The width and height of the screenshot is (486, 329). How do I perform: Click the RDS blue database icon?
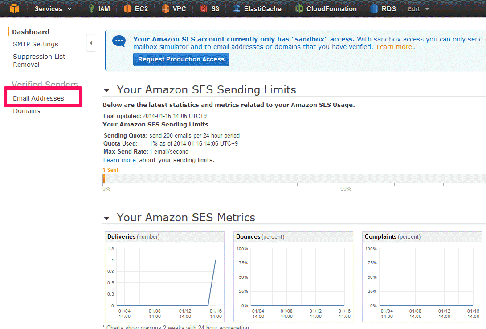[374, 8]
